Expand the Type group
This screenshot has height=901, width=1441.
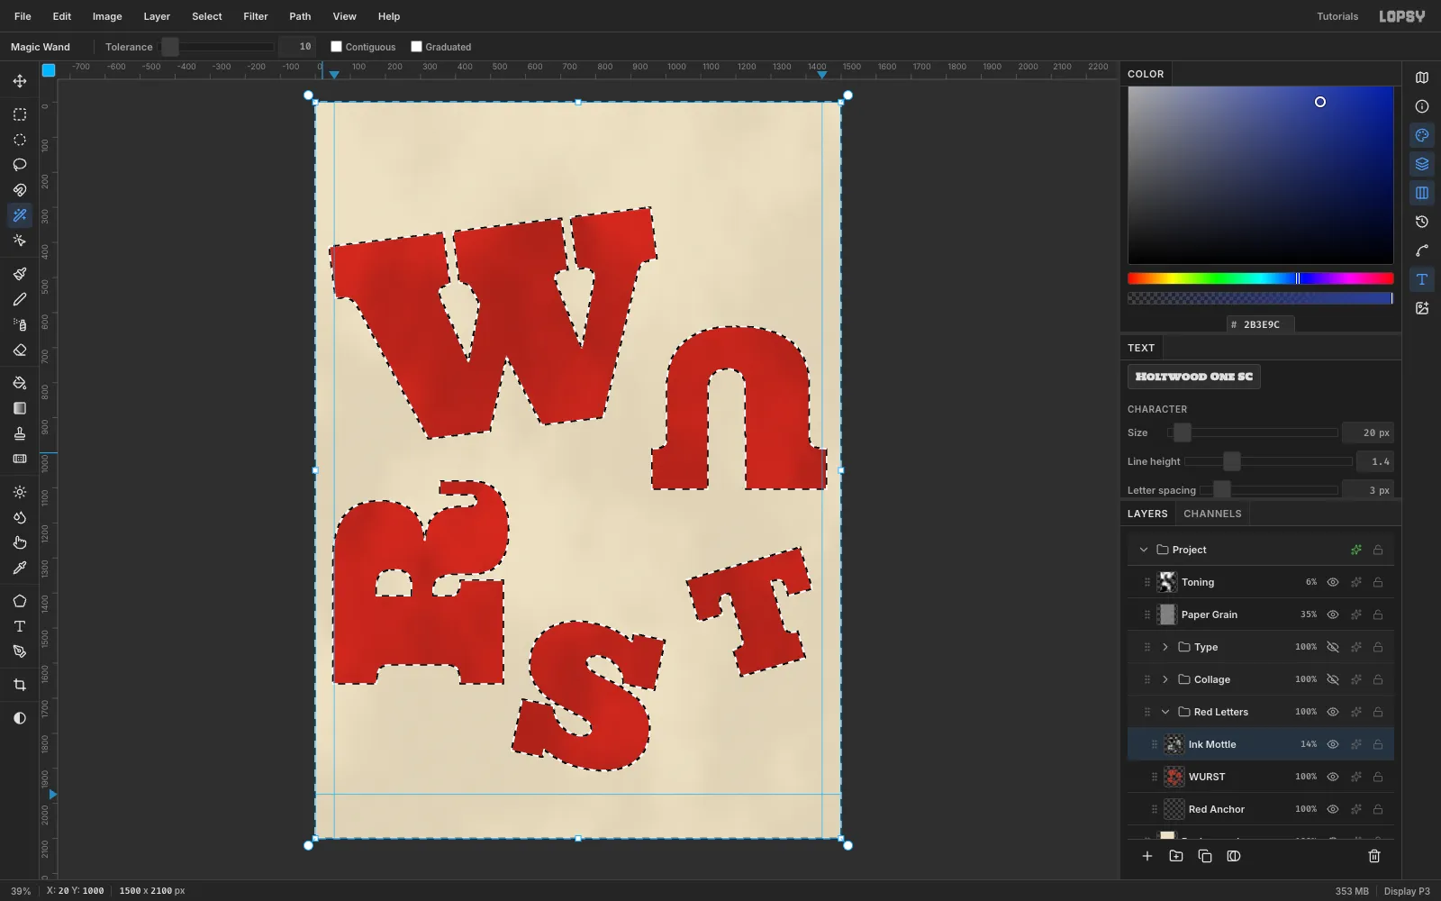pyautogui.click(x=1165, y=647)
